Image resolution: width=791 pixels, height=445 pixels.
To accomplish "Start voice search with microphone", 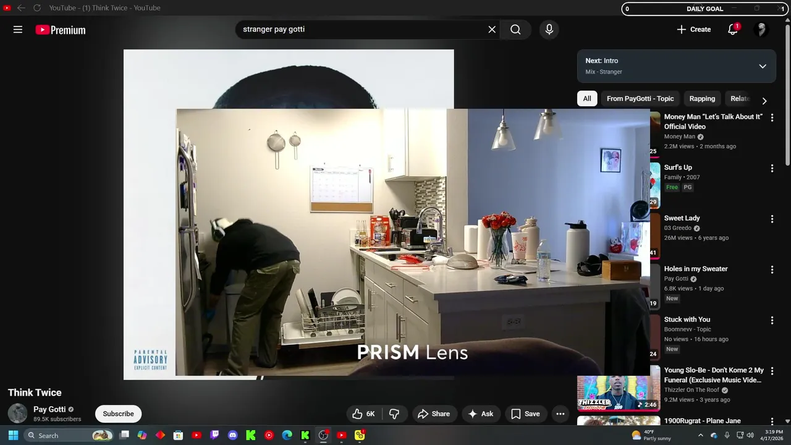I will pos(549,30).
